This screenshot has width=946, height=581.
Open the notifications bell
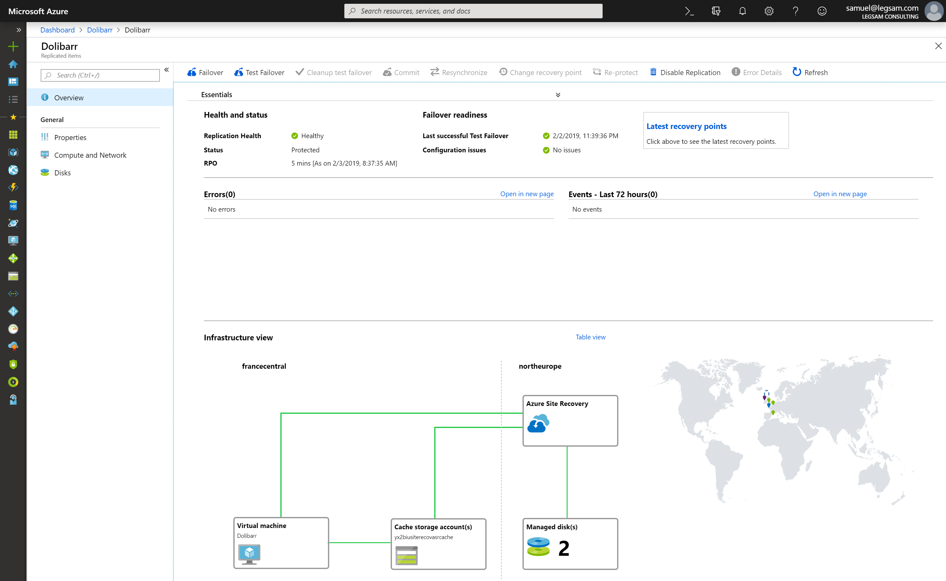742,11
